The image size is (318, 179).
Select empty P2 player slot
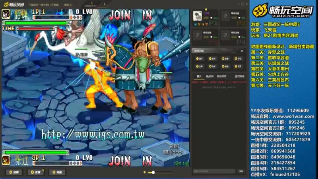[233, 18]
